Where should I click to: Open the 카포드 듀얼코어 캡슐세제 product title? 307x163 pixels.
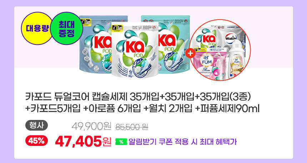(x=138, y=97)
